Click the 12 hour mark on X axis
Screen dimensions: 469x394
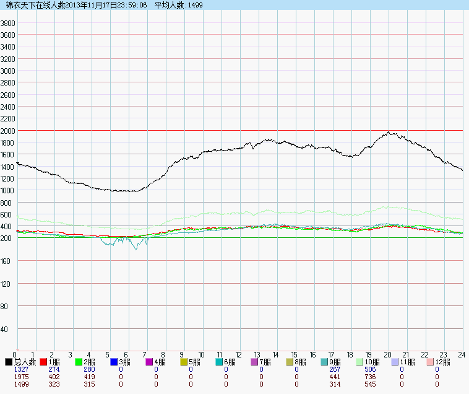coord(239,354)
